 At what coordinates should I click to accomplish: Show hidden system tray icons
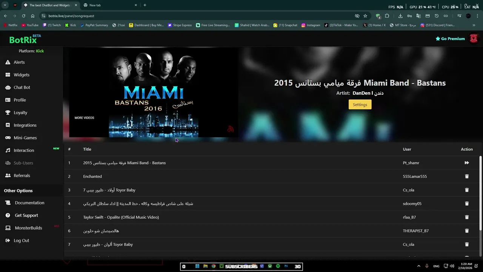pos(418,266)
